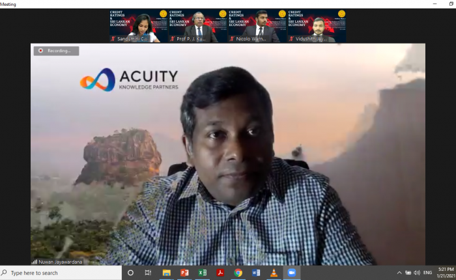Image resolution: width=456 pixels, height=280 pixels.
Task: Open Adobe Acrobat Reader in the taskbar
Action: coord(220,273)
